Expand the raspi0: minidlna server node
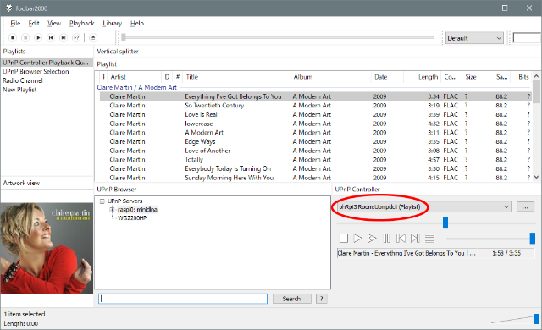The image size is (542, 330). [x=112, y=210]
